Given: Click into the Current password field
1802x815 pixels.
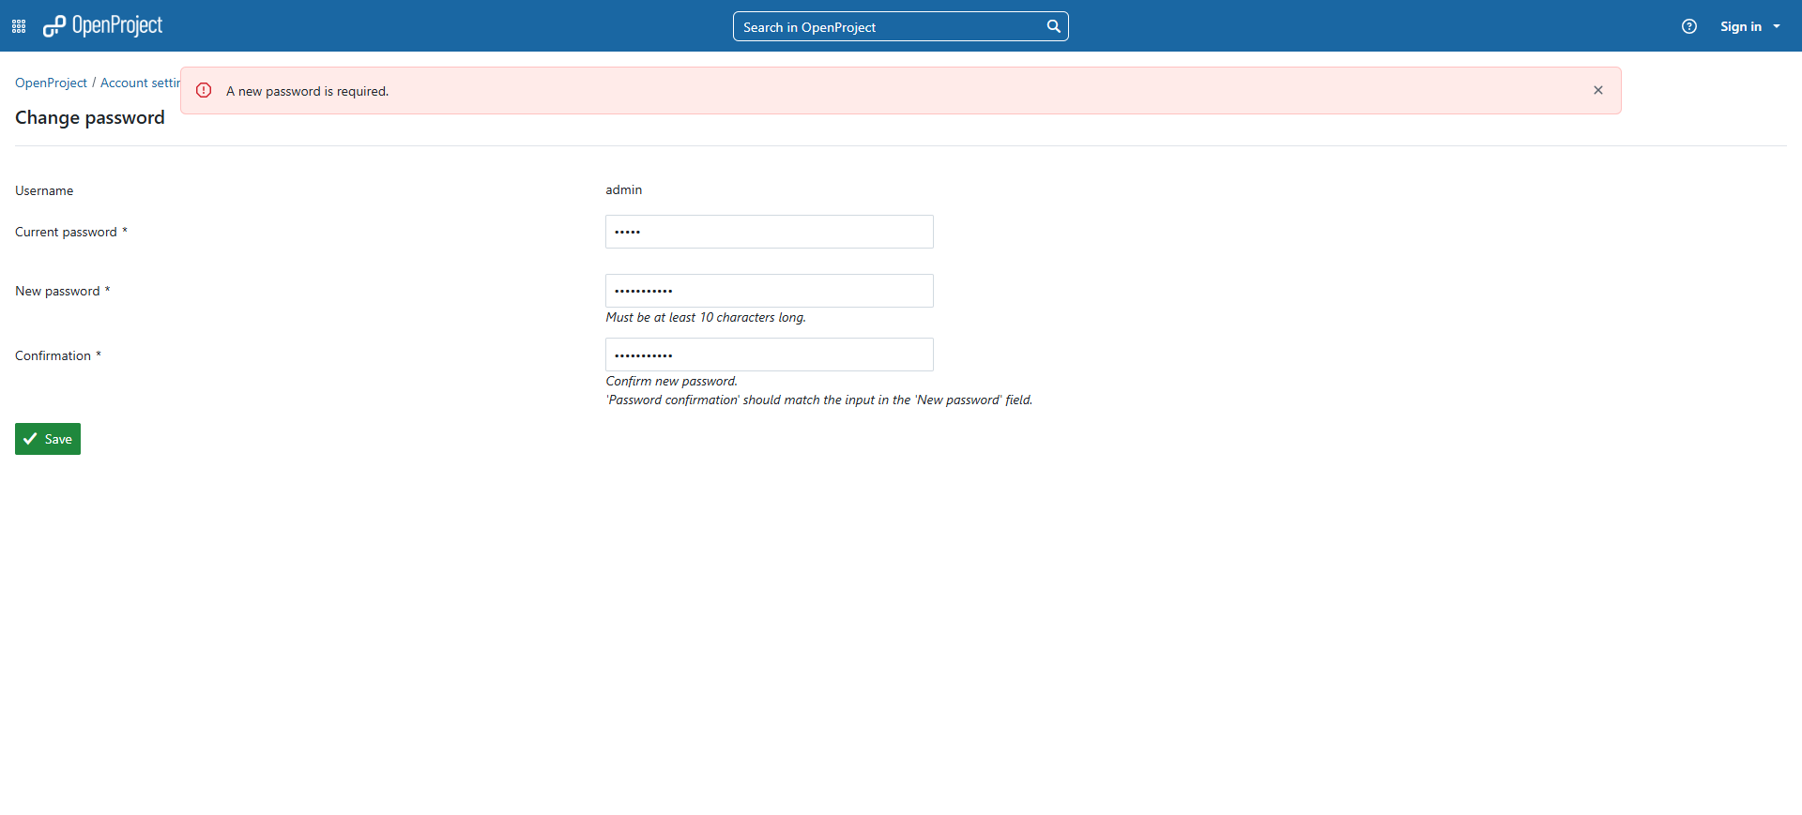Looking at the screenshot, I should tap(769, 232).
